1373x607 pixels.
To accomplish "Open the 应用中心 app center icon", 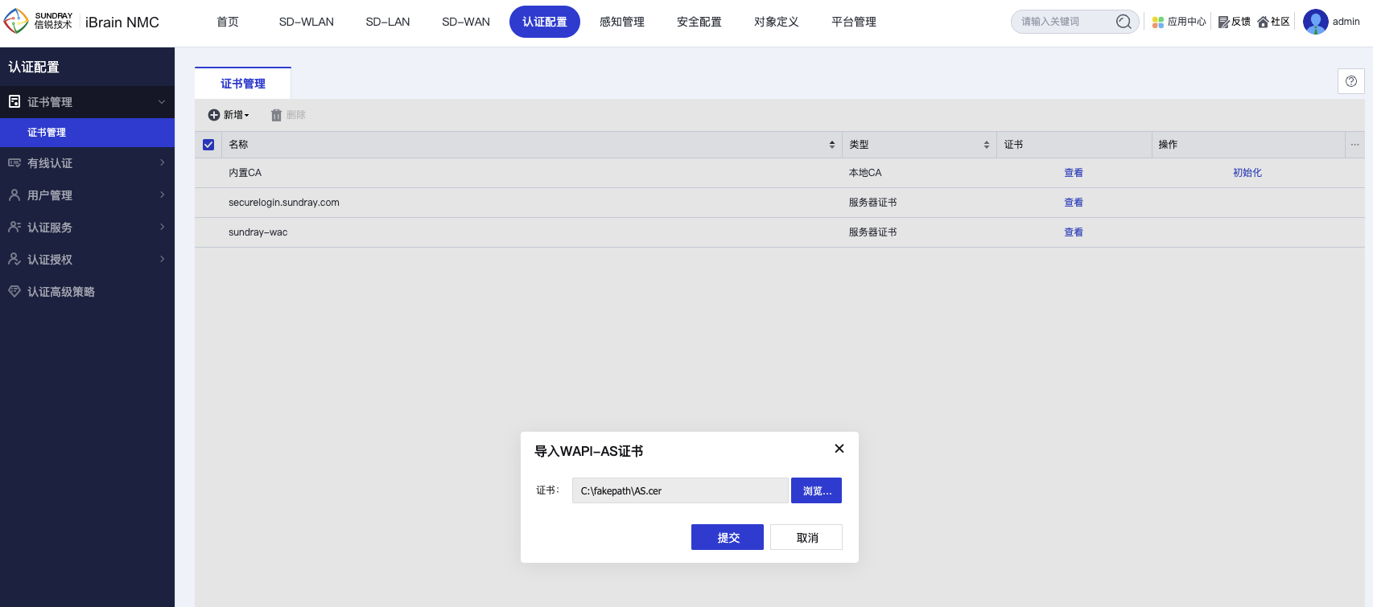I will pyautogui.click(x=1158, y=23).
